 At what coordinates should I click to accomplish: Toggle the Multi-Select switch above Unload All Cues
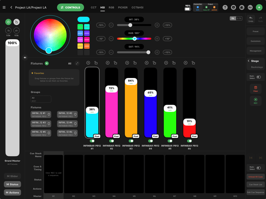[x=258, y=168]
